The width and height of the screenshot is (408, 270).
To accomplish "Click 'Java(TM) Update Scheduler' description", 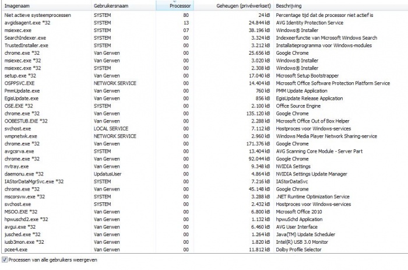I will (x=305, y=234).
